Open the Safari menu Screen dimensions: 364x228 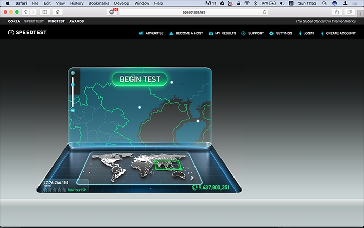[x=21, y=3]
